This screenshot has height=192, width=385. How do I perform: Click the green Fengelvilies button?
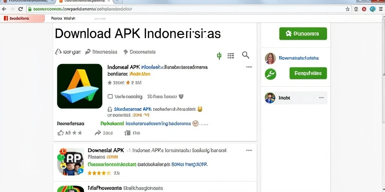coord(308,73)
